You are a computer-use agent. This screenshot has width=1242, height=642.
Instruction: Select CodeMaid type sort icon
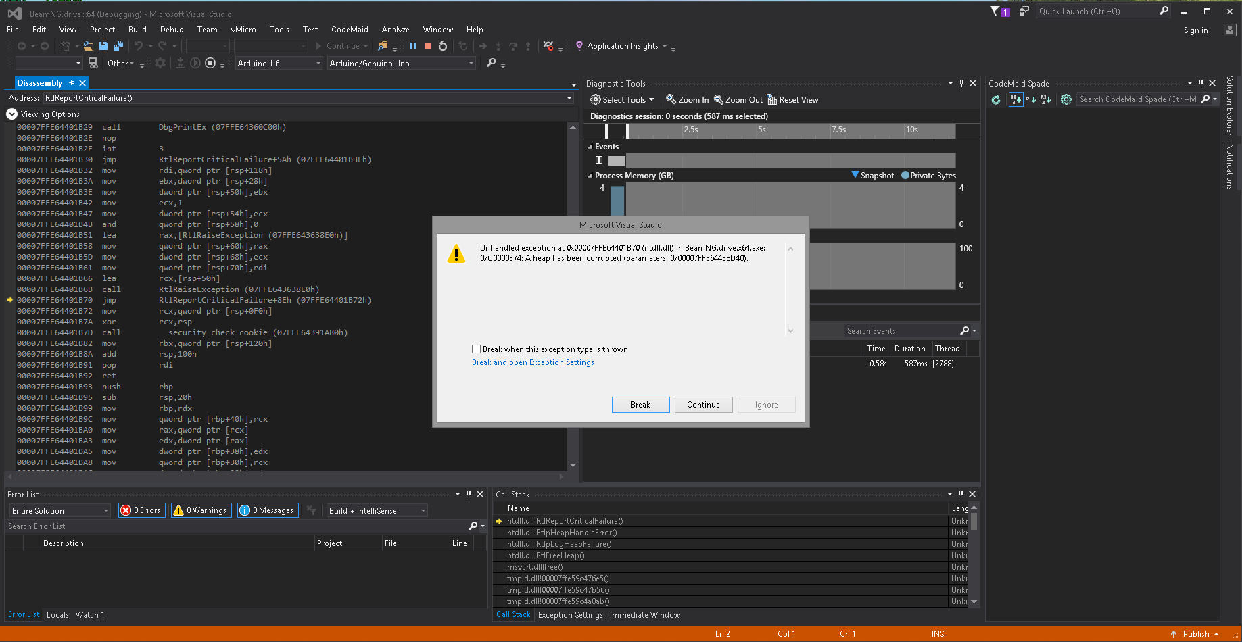1031,99
